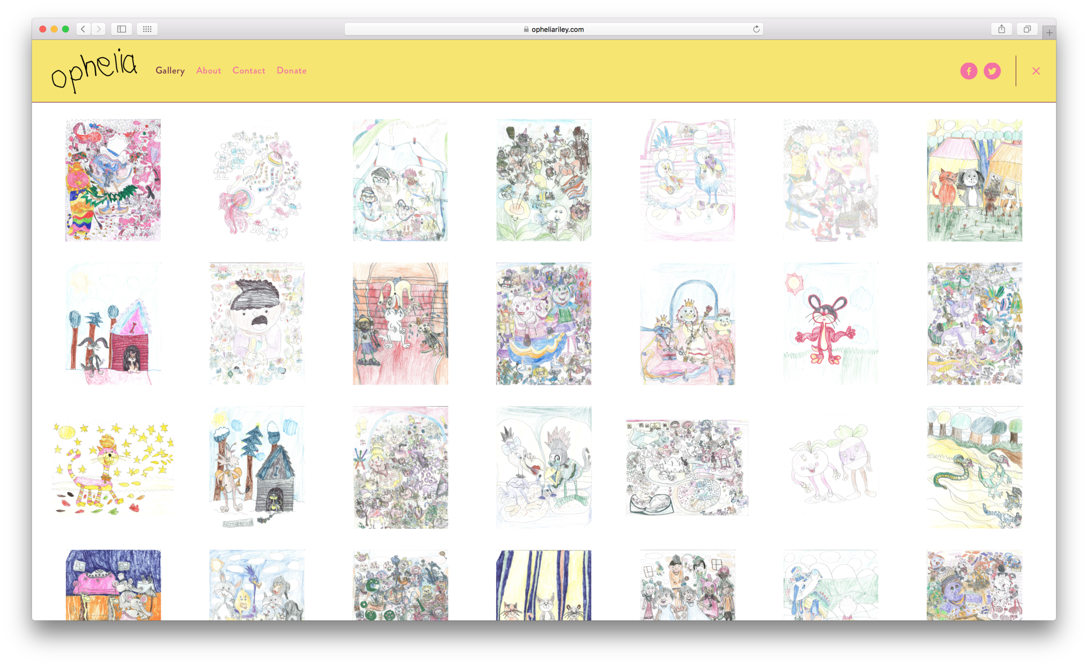
Task: Open the two spiky-haired birds drawing
Action: [544, 468]
